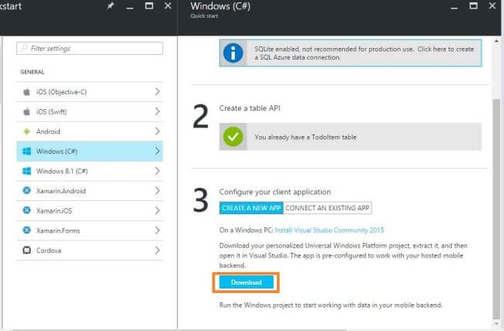
Task: Click the Download button
Action: [x=247, y=282]
